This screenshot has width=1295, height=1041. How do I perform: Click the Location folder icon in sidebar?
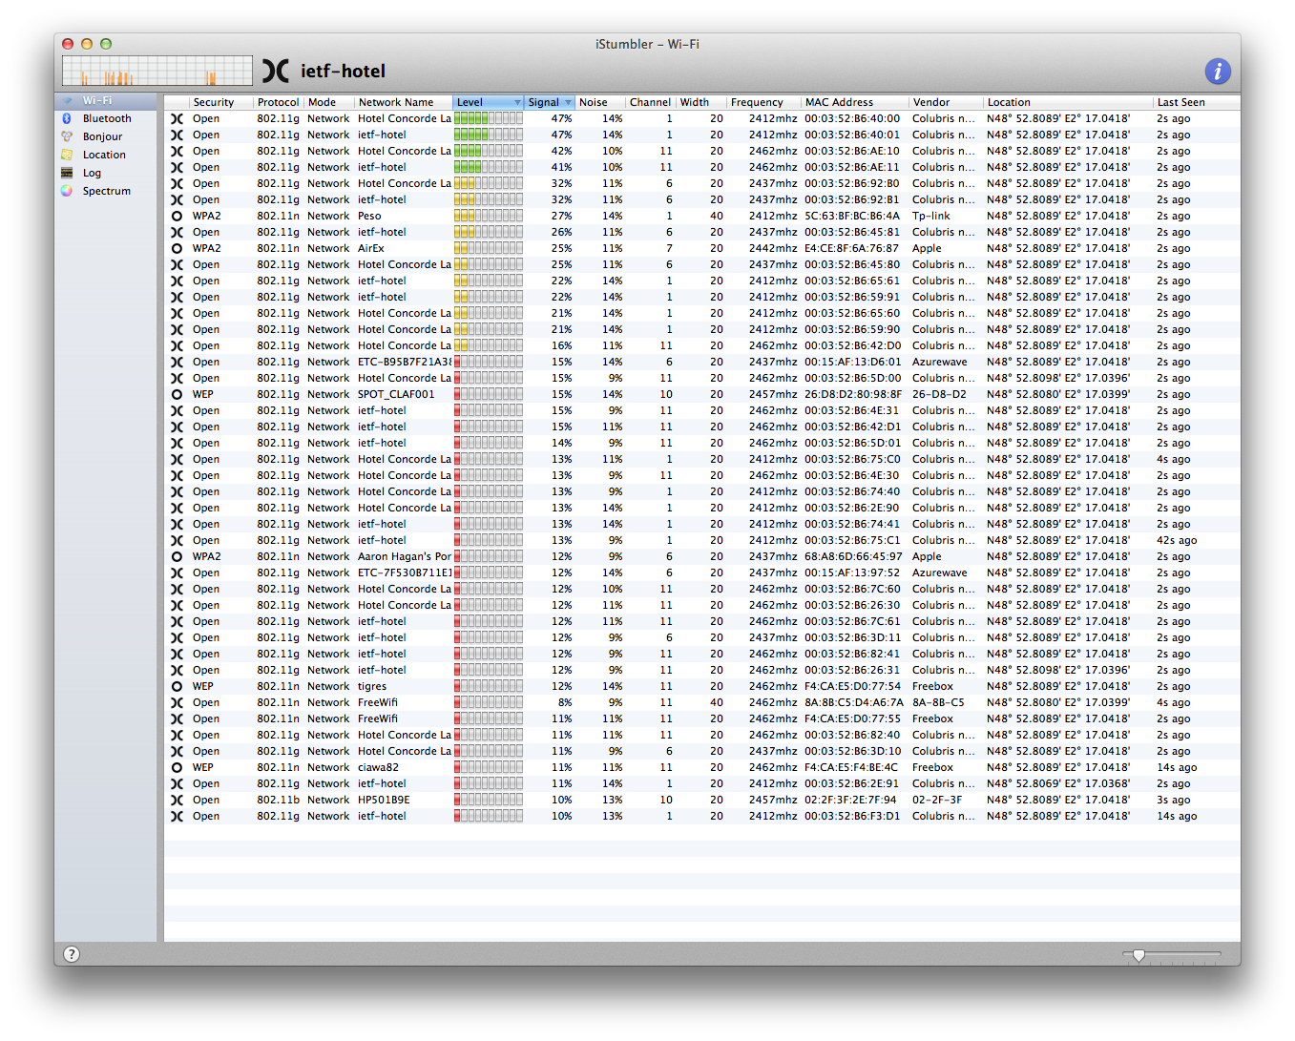point(67,155)
